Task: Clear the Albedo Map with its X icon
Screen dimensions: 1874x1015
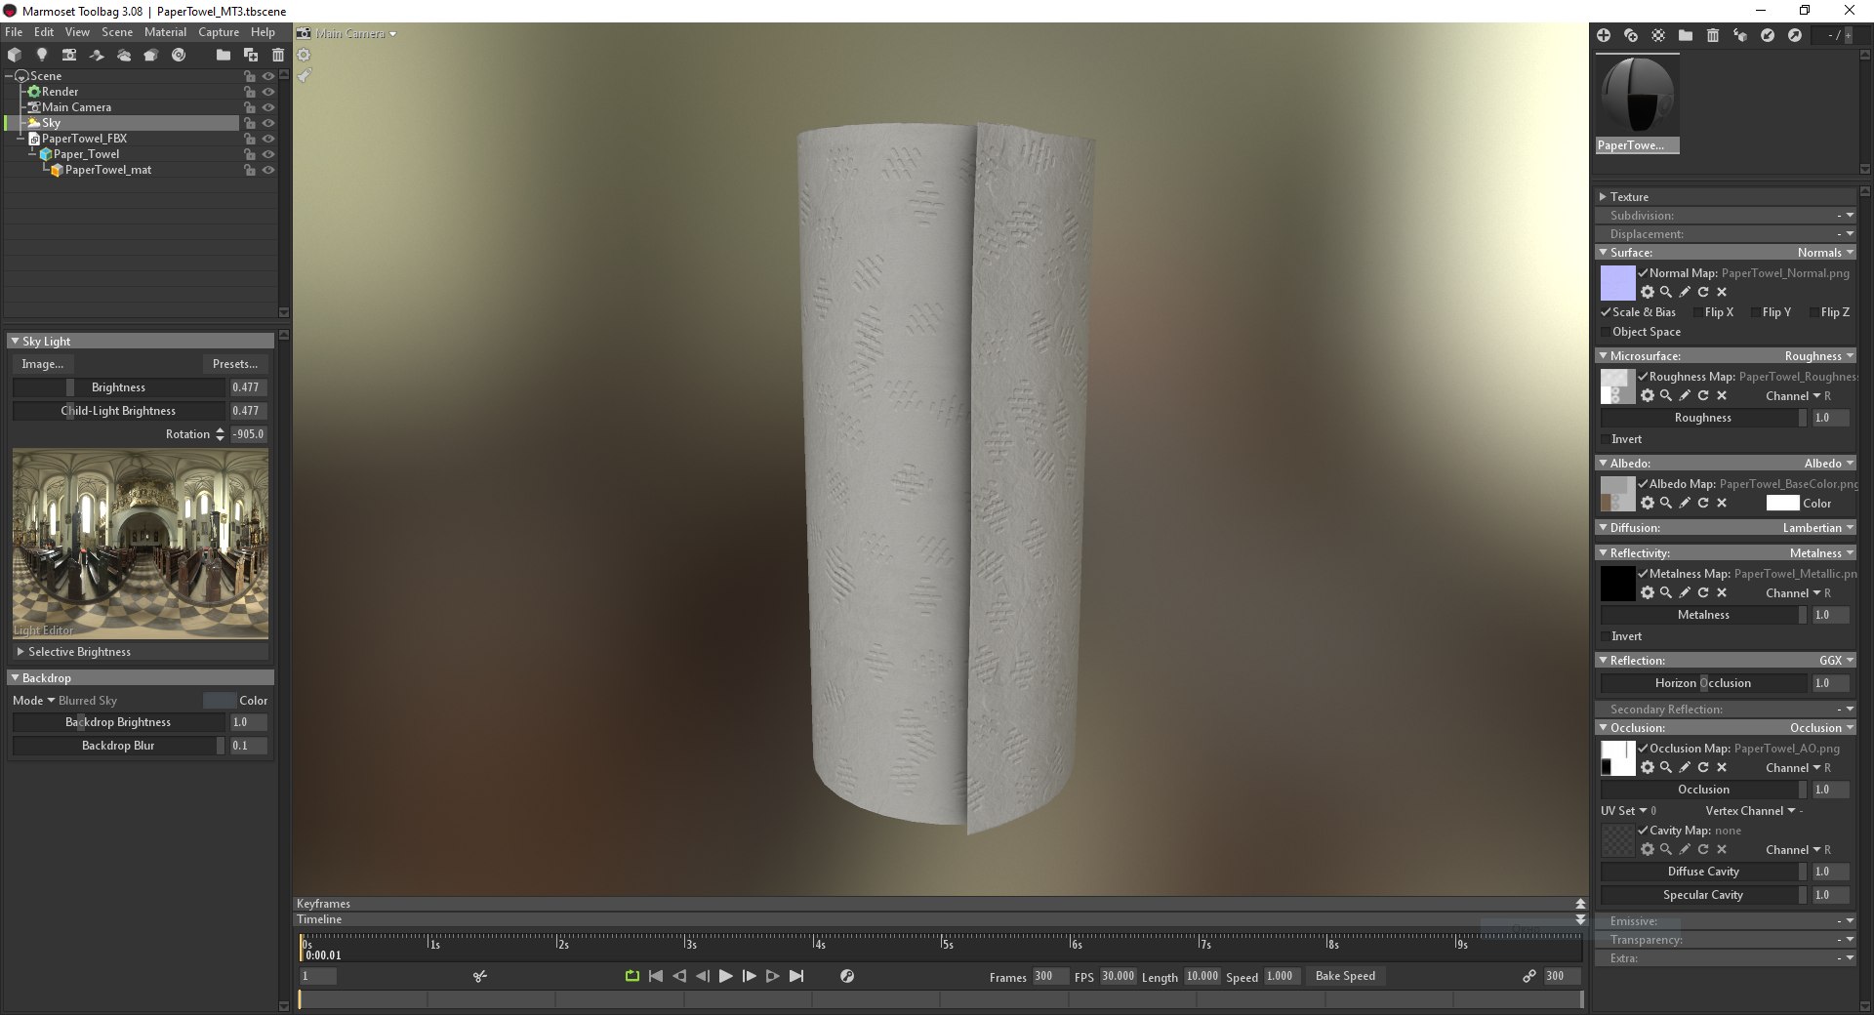Action: (x=1722, y=503)
